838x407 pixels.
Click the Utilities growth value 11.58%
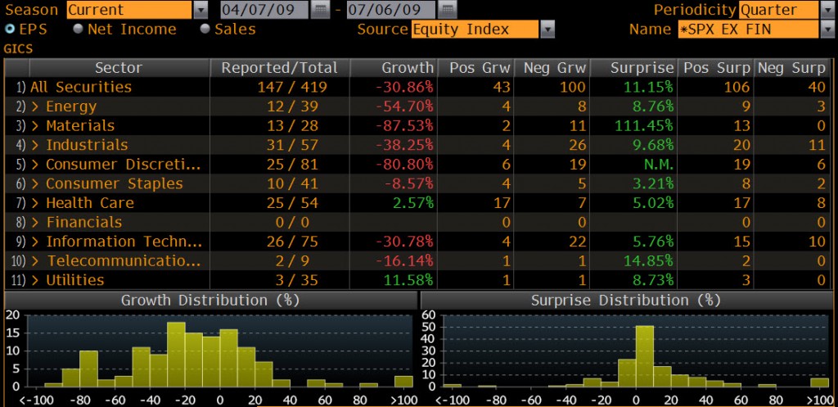click(408, 280)
